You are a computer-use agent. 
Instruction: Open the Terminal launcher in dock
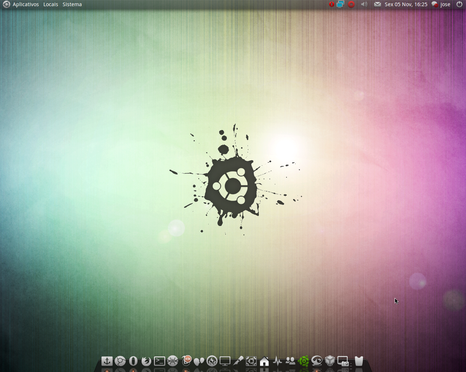click(159, 361)
